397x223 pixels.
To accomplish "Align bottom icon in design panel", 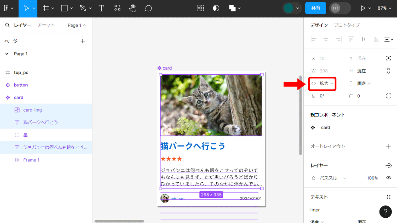I will pos(376,39).
